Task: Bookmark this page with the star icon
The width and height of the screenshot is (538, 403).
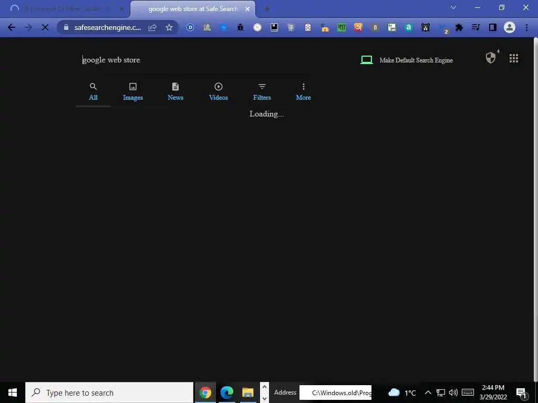Action: coord(169,27)
